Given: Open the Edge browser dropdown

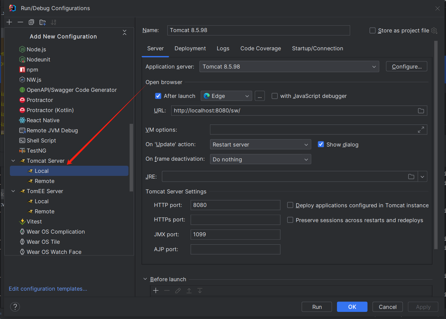Looking at the screenshot, I should click(x=227, y=96).
